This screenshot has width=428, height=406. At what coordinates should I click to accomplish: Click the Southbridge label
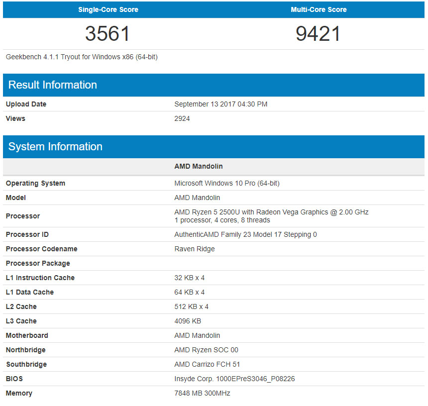pos(26,365)
